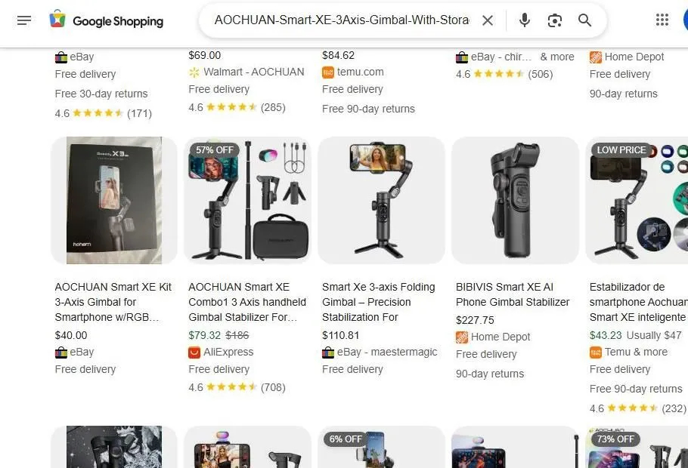The height and width of the screenshot is (468, 688).
Task: Click the $40.00 price
Action: (71, 335)
